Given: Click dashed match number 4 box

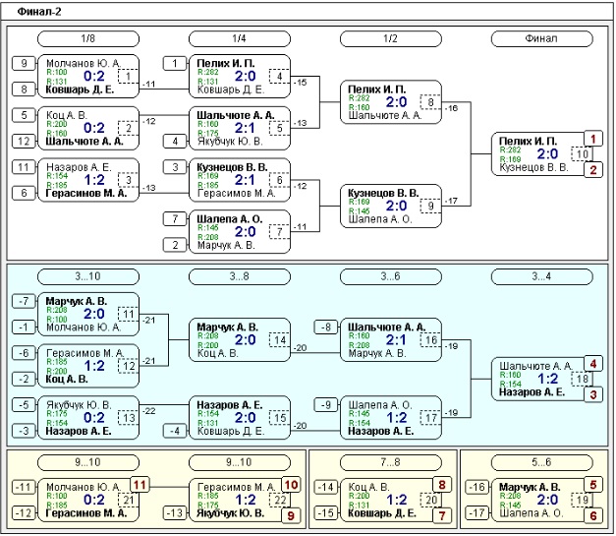Looking at the screenshot, I should point(279,76).
